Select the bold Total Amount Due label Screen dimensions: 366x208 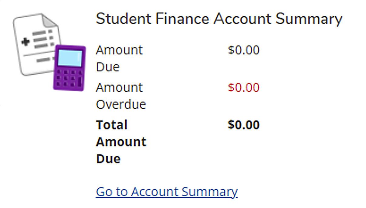click(121, 142)
